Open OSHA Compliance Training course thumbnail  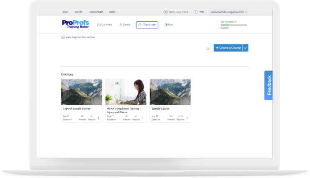click(x=126, y=92)
